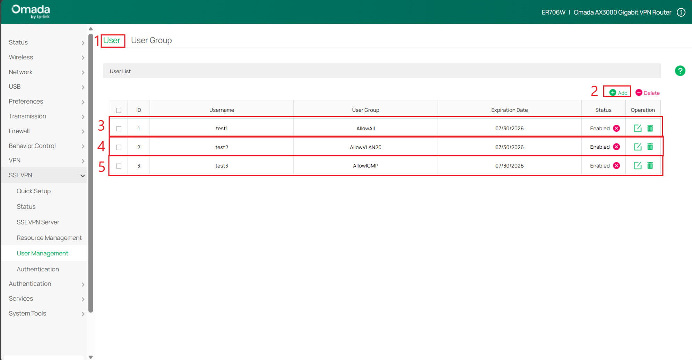Expand the Preferences sidebar menu
Image resolution: width=692 pixels, height=360 pixels.
click(x=44, y=101)
